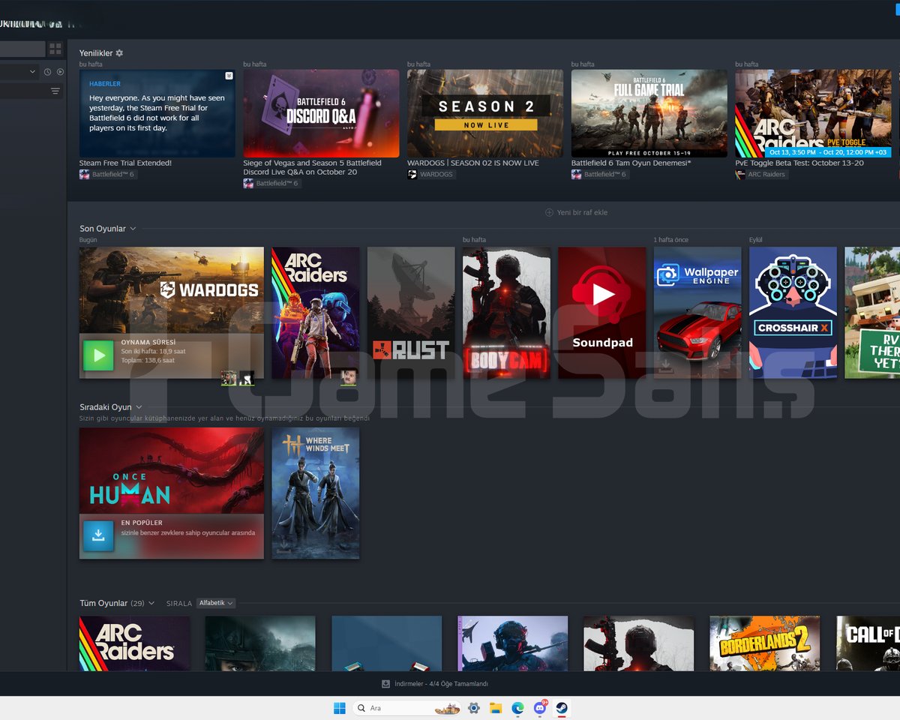Click Yeni bir raf ekle
The width and height of the screenshot is (900, 720).
click(x=582, y=213)
